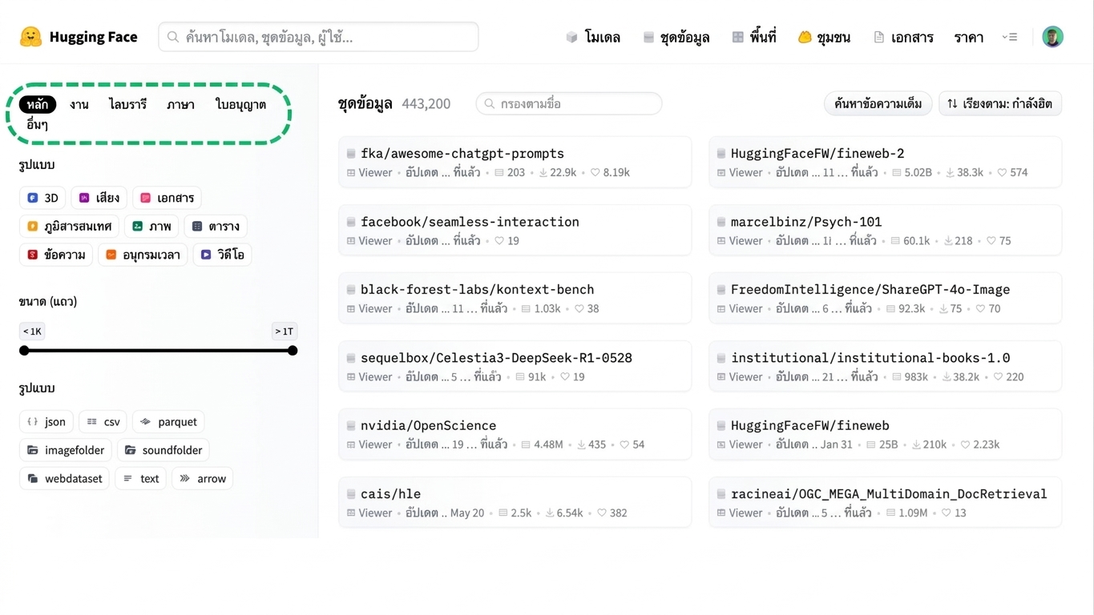Click the grid icon beside พื้นที่

737,37
